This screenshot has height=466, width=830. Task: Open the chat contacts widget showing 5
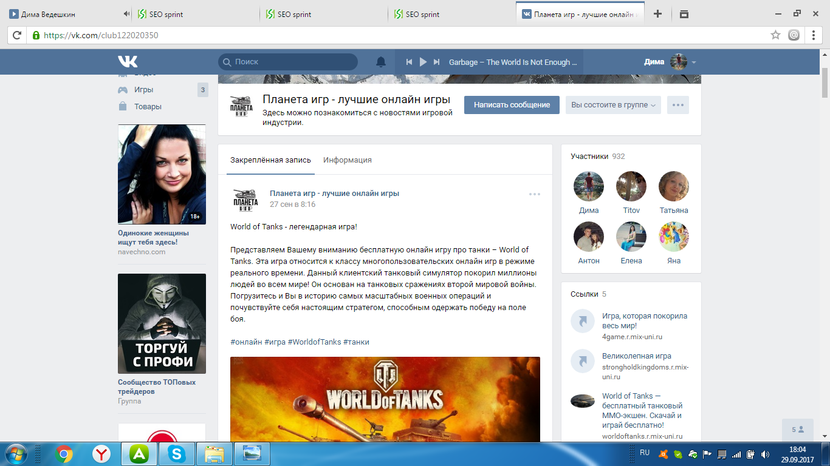[x=798, y=430]
